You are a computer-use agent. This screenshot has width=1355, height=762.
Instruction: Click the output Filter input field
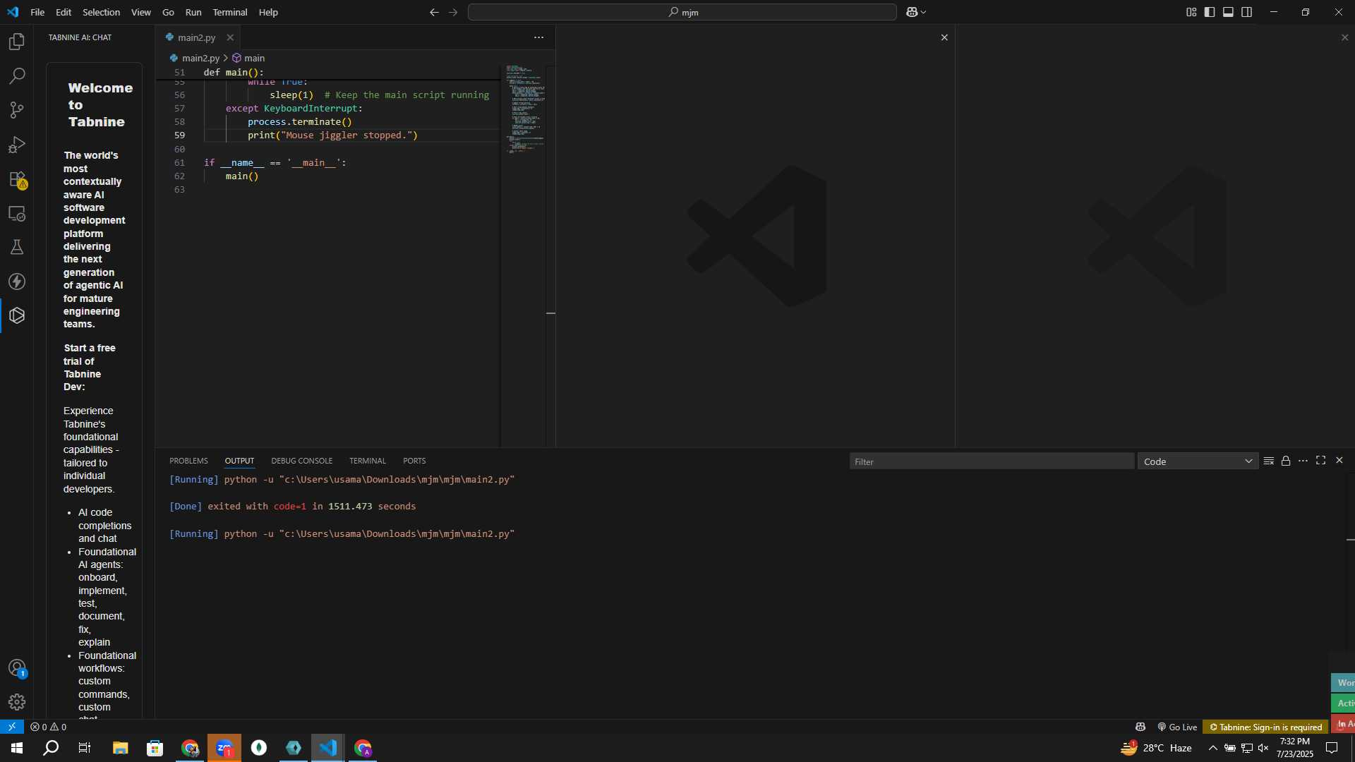pos(992,461)
